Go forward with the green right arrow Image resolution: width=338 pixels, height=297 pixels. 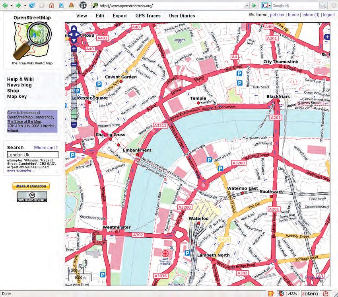tap(18, 5)
